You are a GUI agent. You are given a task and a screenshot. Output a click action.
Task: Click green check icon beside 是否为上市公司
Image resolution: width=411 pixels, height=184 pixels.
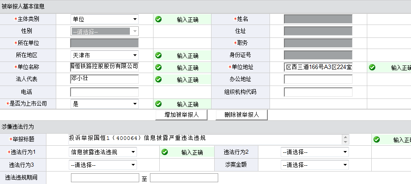(158, 104)
